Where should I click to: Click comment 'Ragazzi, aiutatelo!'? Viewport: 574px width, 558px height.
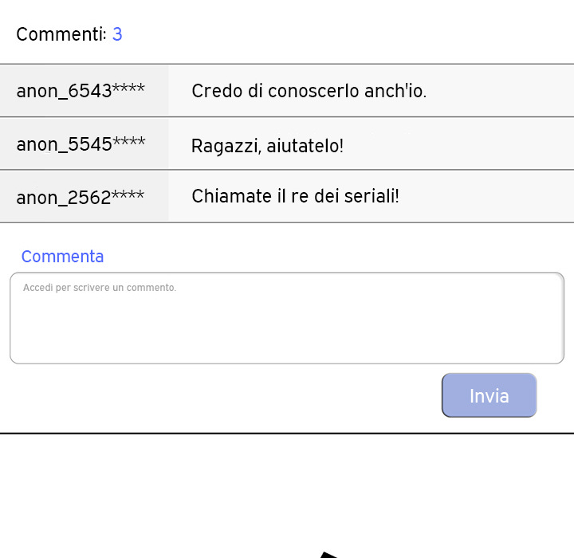pyautogui.click(x=267, y=146)
